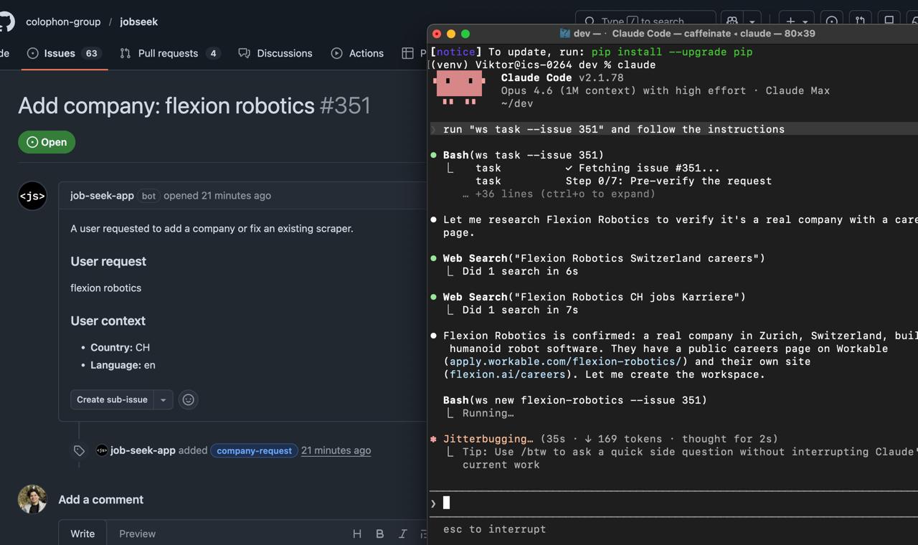Click the small job-seek-app avatar in timeline event

tap(102, 450)
